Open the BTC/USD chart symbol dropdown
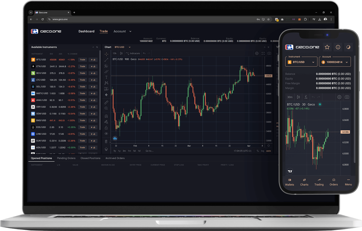This screenshot has height=231, width=362. click(x=122, y=47)
